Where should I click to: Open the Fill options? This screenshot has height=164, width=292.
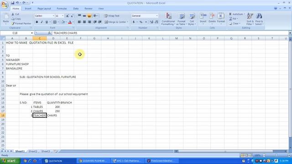(233, 19)
